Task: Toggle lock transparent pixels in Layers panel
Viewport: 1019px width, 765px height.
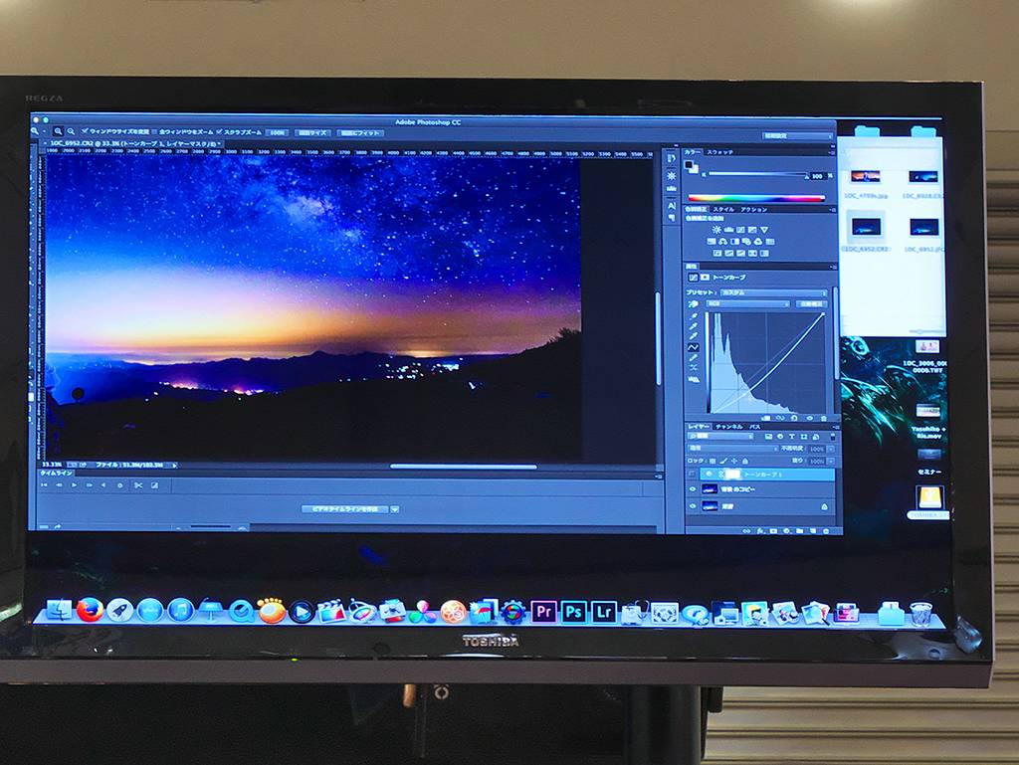Action: click(713, 461)
